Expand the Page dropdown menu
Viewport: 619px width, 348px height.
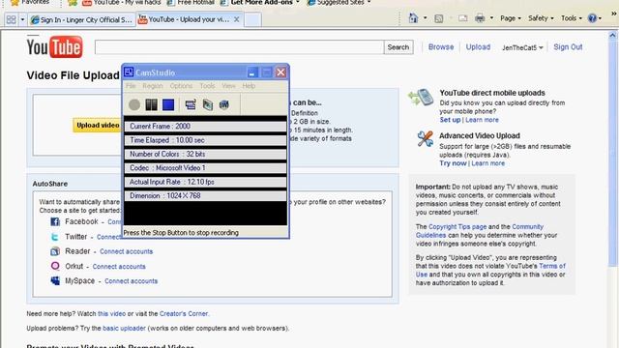click(x=511, y=18)
